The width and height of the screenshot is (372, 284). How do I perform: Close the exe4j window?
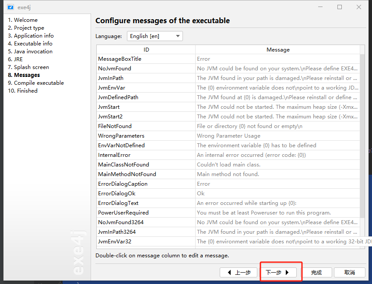click(x=359, y=7)
